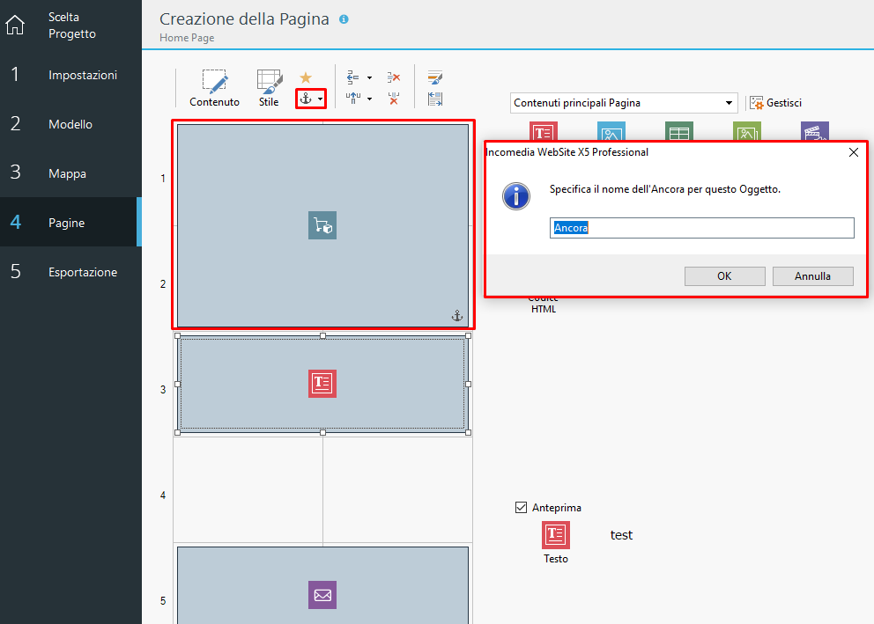Click the anchor icon in toolbar

click(306, 99)
